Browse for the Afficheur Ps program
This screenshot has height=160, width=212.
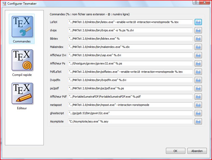pyautogui.click(x=198, y=63)
